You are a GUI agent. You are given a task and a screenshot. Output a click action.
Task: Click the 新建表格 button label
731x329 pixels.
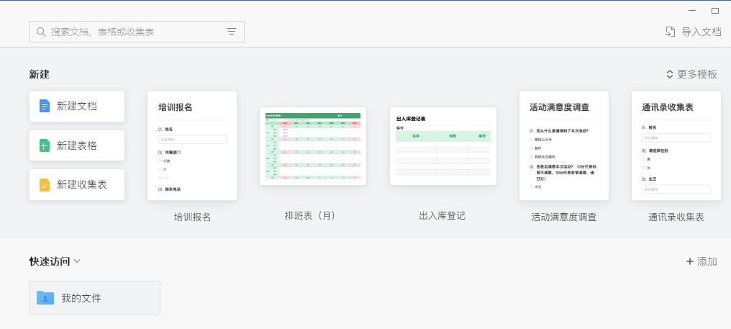coord(77,145)
